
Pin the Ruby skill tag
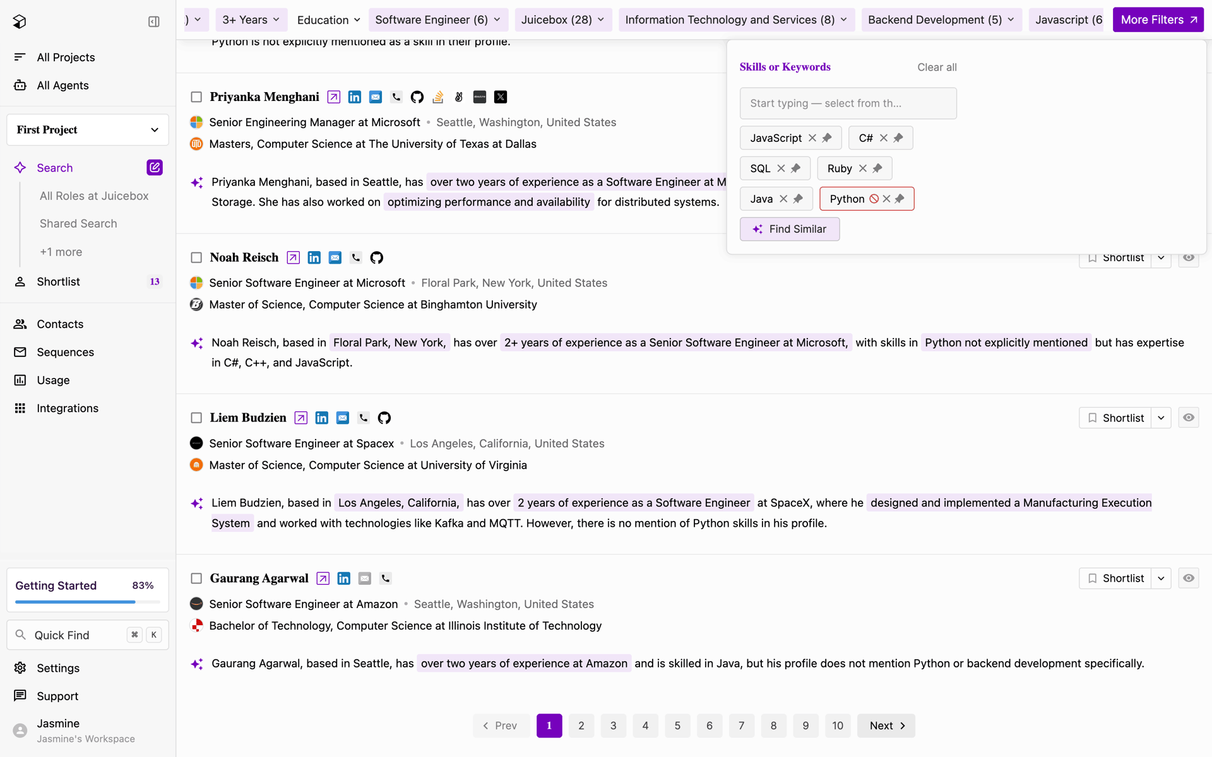[877, 168]
